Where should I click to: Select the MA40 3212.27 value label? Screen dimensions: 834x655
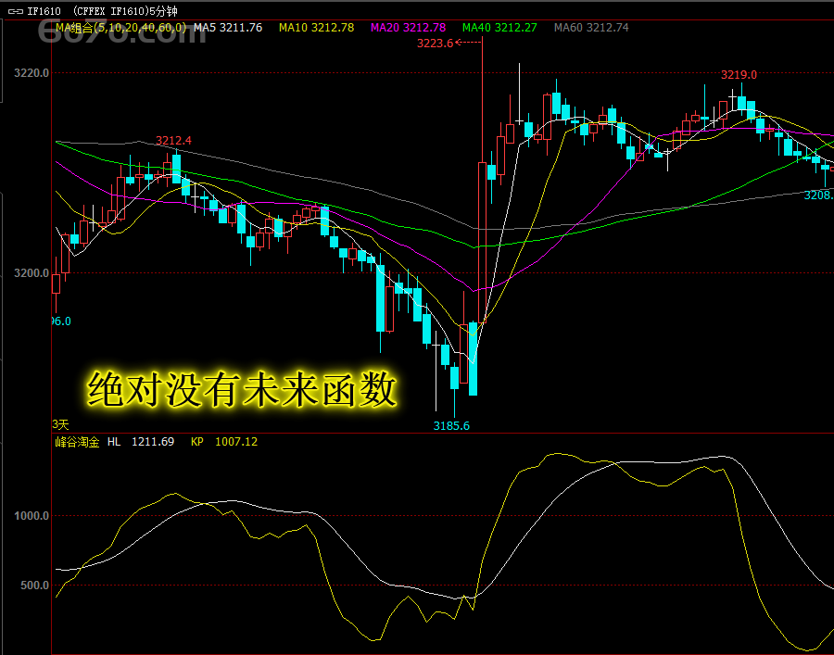pos(500,28)
